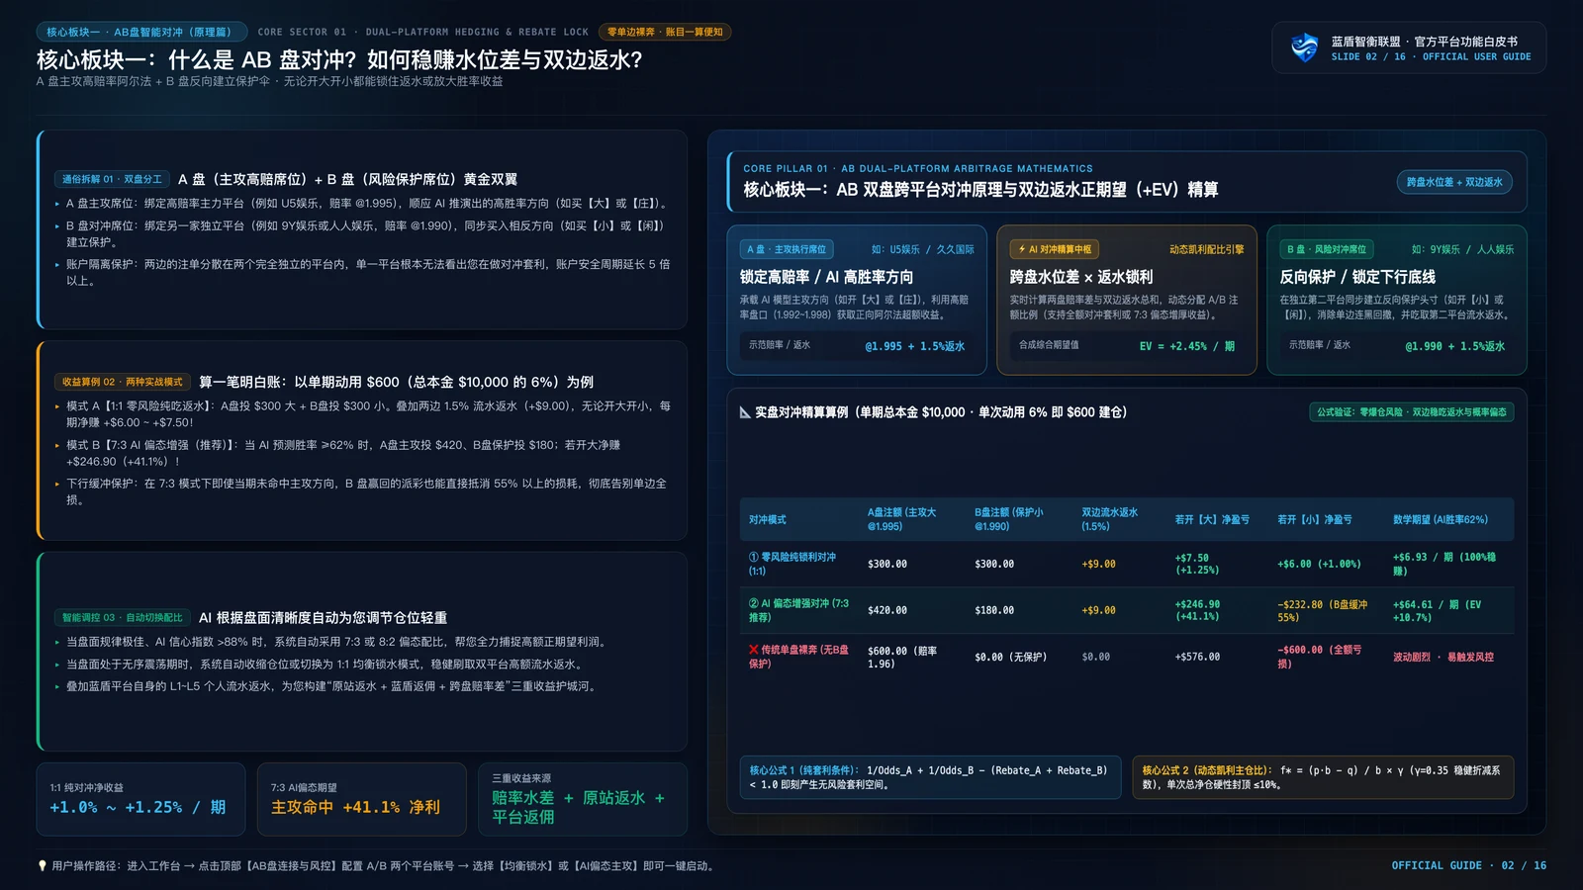Click the 7:3 AI偏态期望 stat card

click(361, 799)
